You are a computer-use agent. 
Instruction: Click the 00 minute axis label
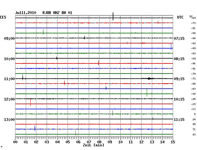point(15,142)
